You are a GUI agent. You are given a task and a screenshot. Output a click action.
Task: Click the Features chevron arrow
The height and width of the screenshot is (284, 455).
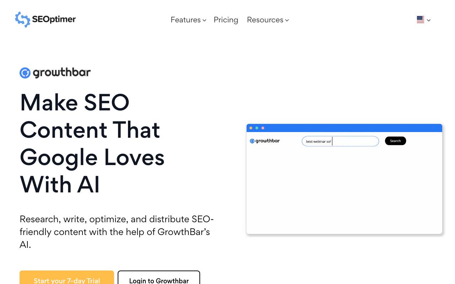click(x=204, y=20)
